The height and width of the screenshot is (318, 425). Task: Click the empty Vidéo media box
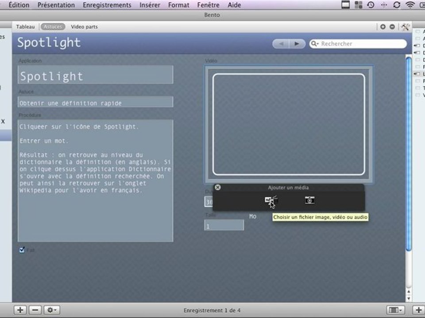[x=289, y=125]
